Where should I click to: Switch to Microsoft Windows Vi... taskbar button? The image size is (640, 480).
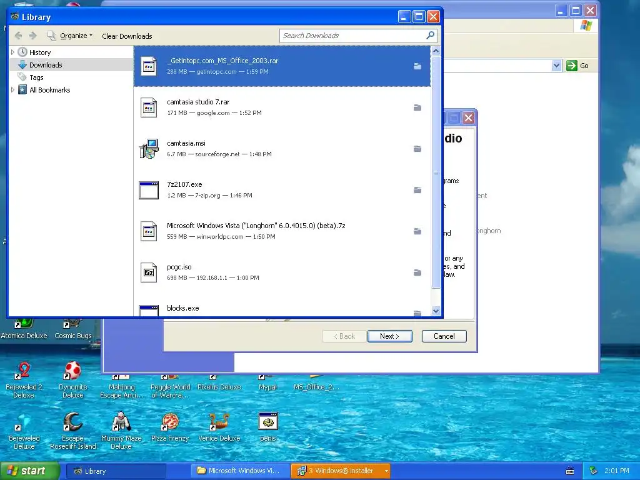click(x=240, y=471)
